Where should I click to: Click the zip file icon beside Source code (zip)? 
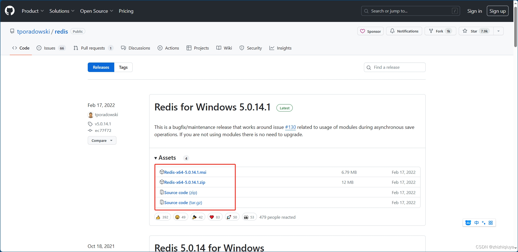[x=162, y=192]
